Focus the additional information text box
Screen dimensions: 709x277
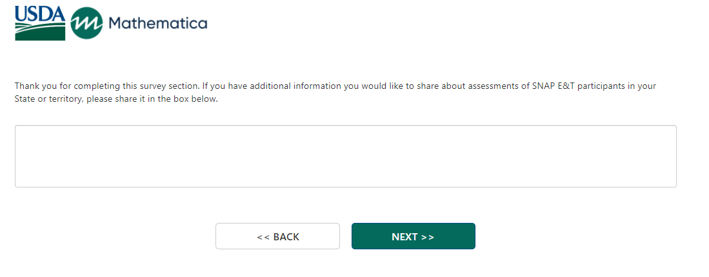pos(345,157)
